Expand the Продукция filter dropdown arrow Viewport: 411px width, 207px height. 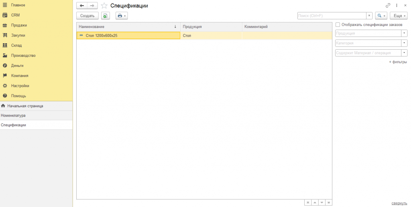[404, 33]
